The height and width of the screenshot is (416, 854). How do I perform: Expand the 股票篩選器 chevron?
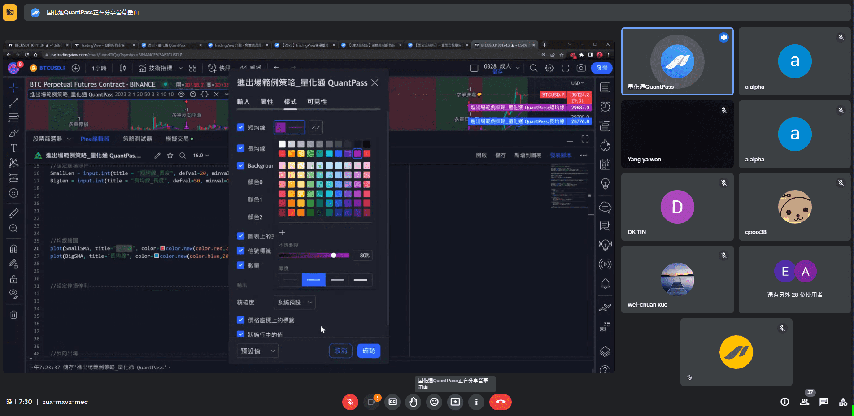[69, 139]
